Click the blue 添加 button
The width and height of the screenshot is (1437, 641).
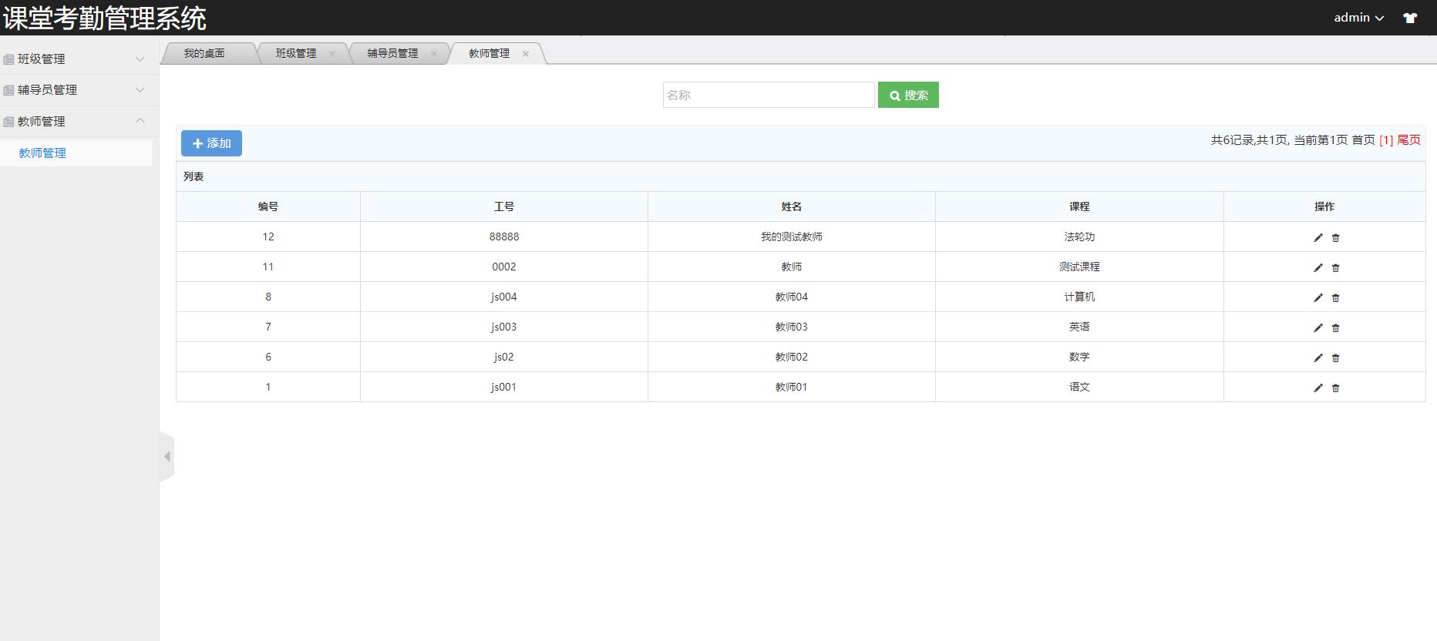click(x=211, y=143)
